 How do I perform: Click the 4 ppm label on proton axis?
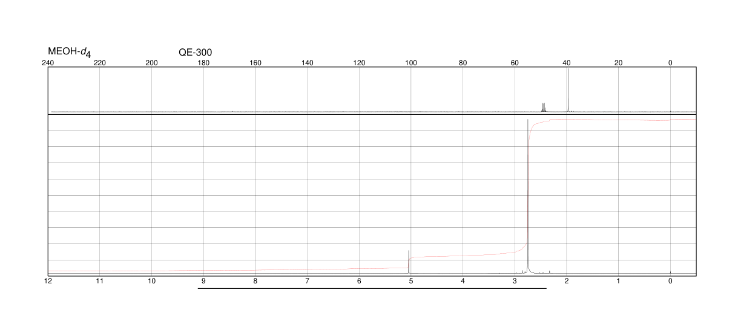click(463, 281)
